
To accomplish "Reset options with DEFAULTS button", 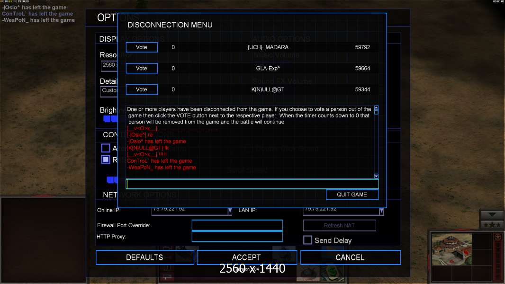I will click(144, 257).
